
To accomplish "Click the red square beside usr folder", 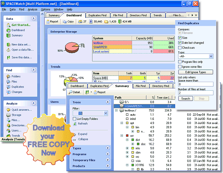I will coord(127,135).
